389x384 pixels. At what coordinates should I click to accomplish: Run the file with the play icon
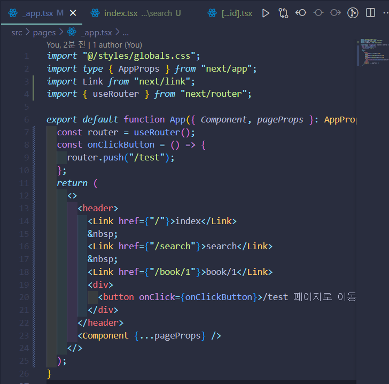click(266, 13)
